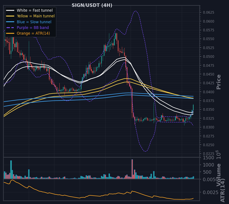Click the 0.0450 price axis tick label
The width and height of the screenshot is (229, 204).
pos(208,74)
